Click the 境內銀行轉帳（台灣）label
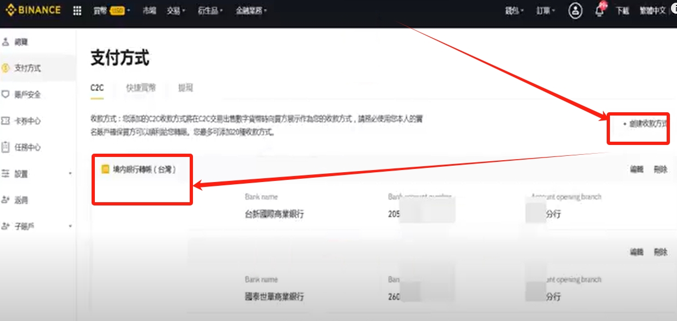 tap(144, 169)
